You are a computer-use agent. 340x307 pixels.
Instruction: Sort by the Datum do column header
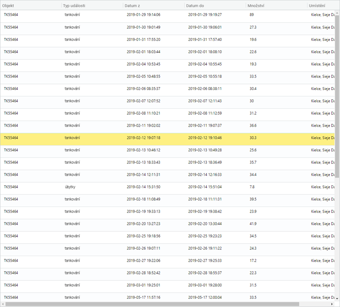195,6
